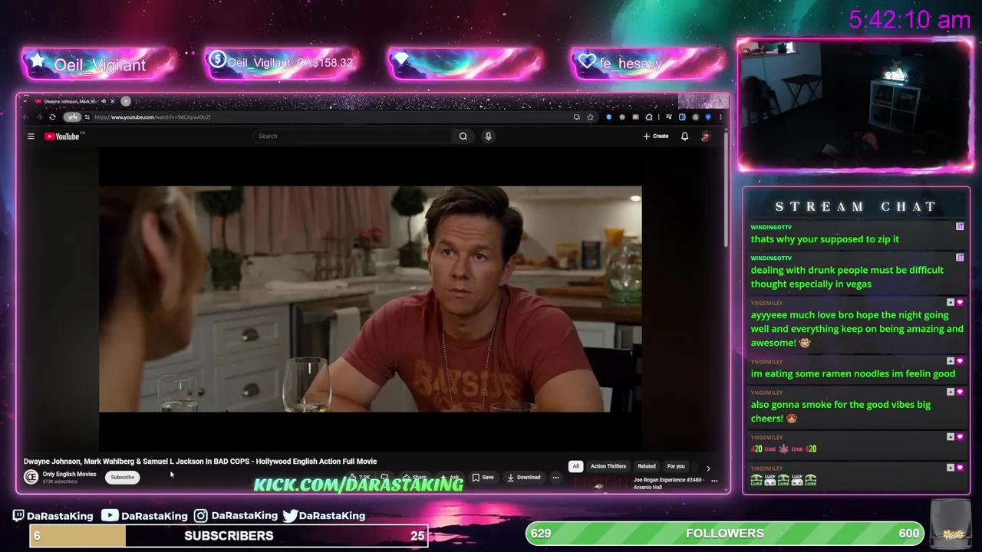This screenshot has width=982, height=552.
Task: Subscribe to Only English Movies
Action: click(122, 477)
